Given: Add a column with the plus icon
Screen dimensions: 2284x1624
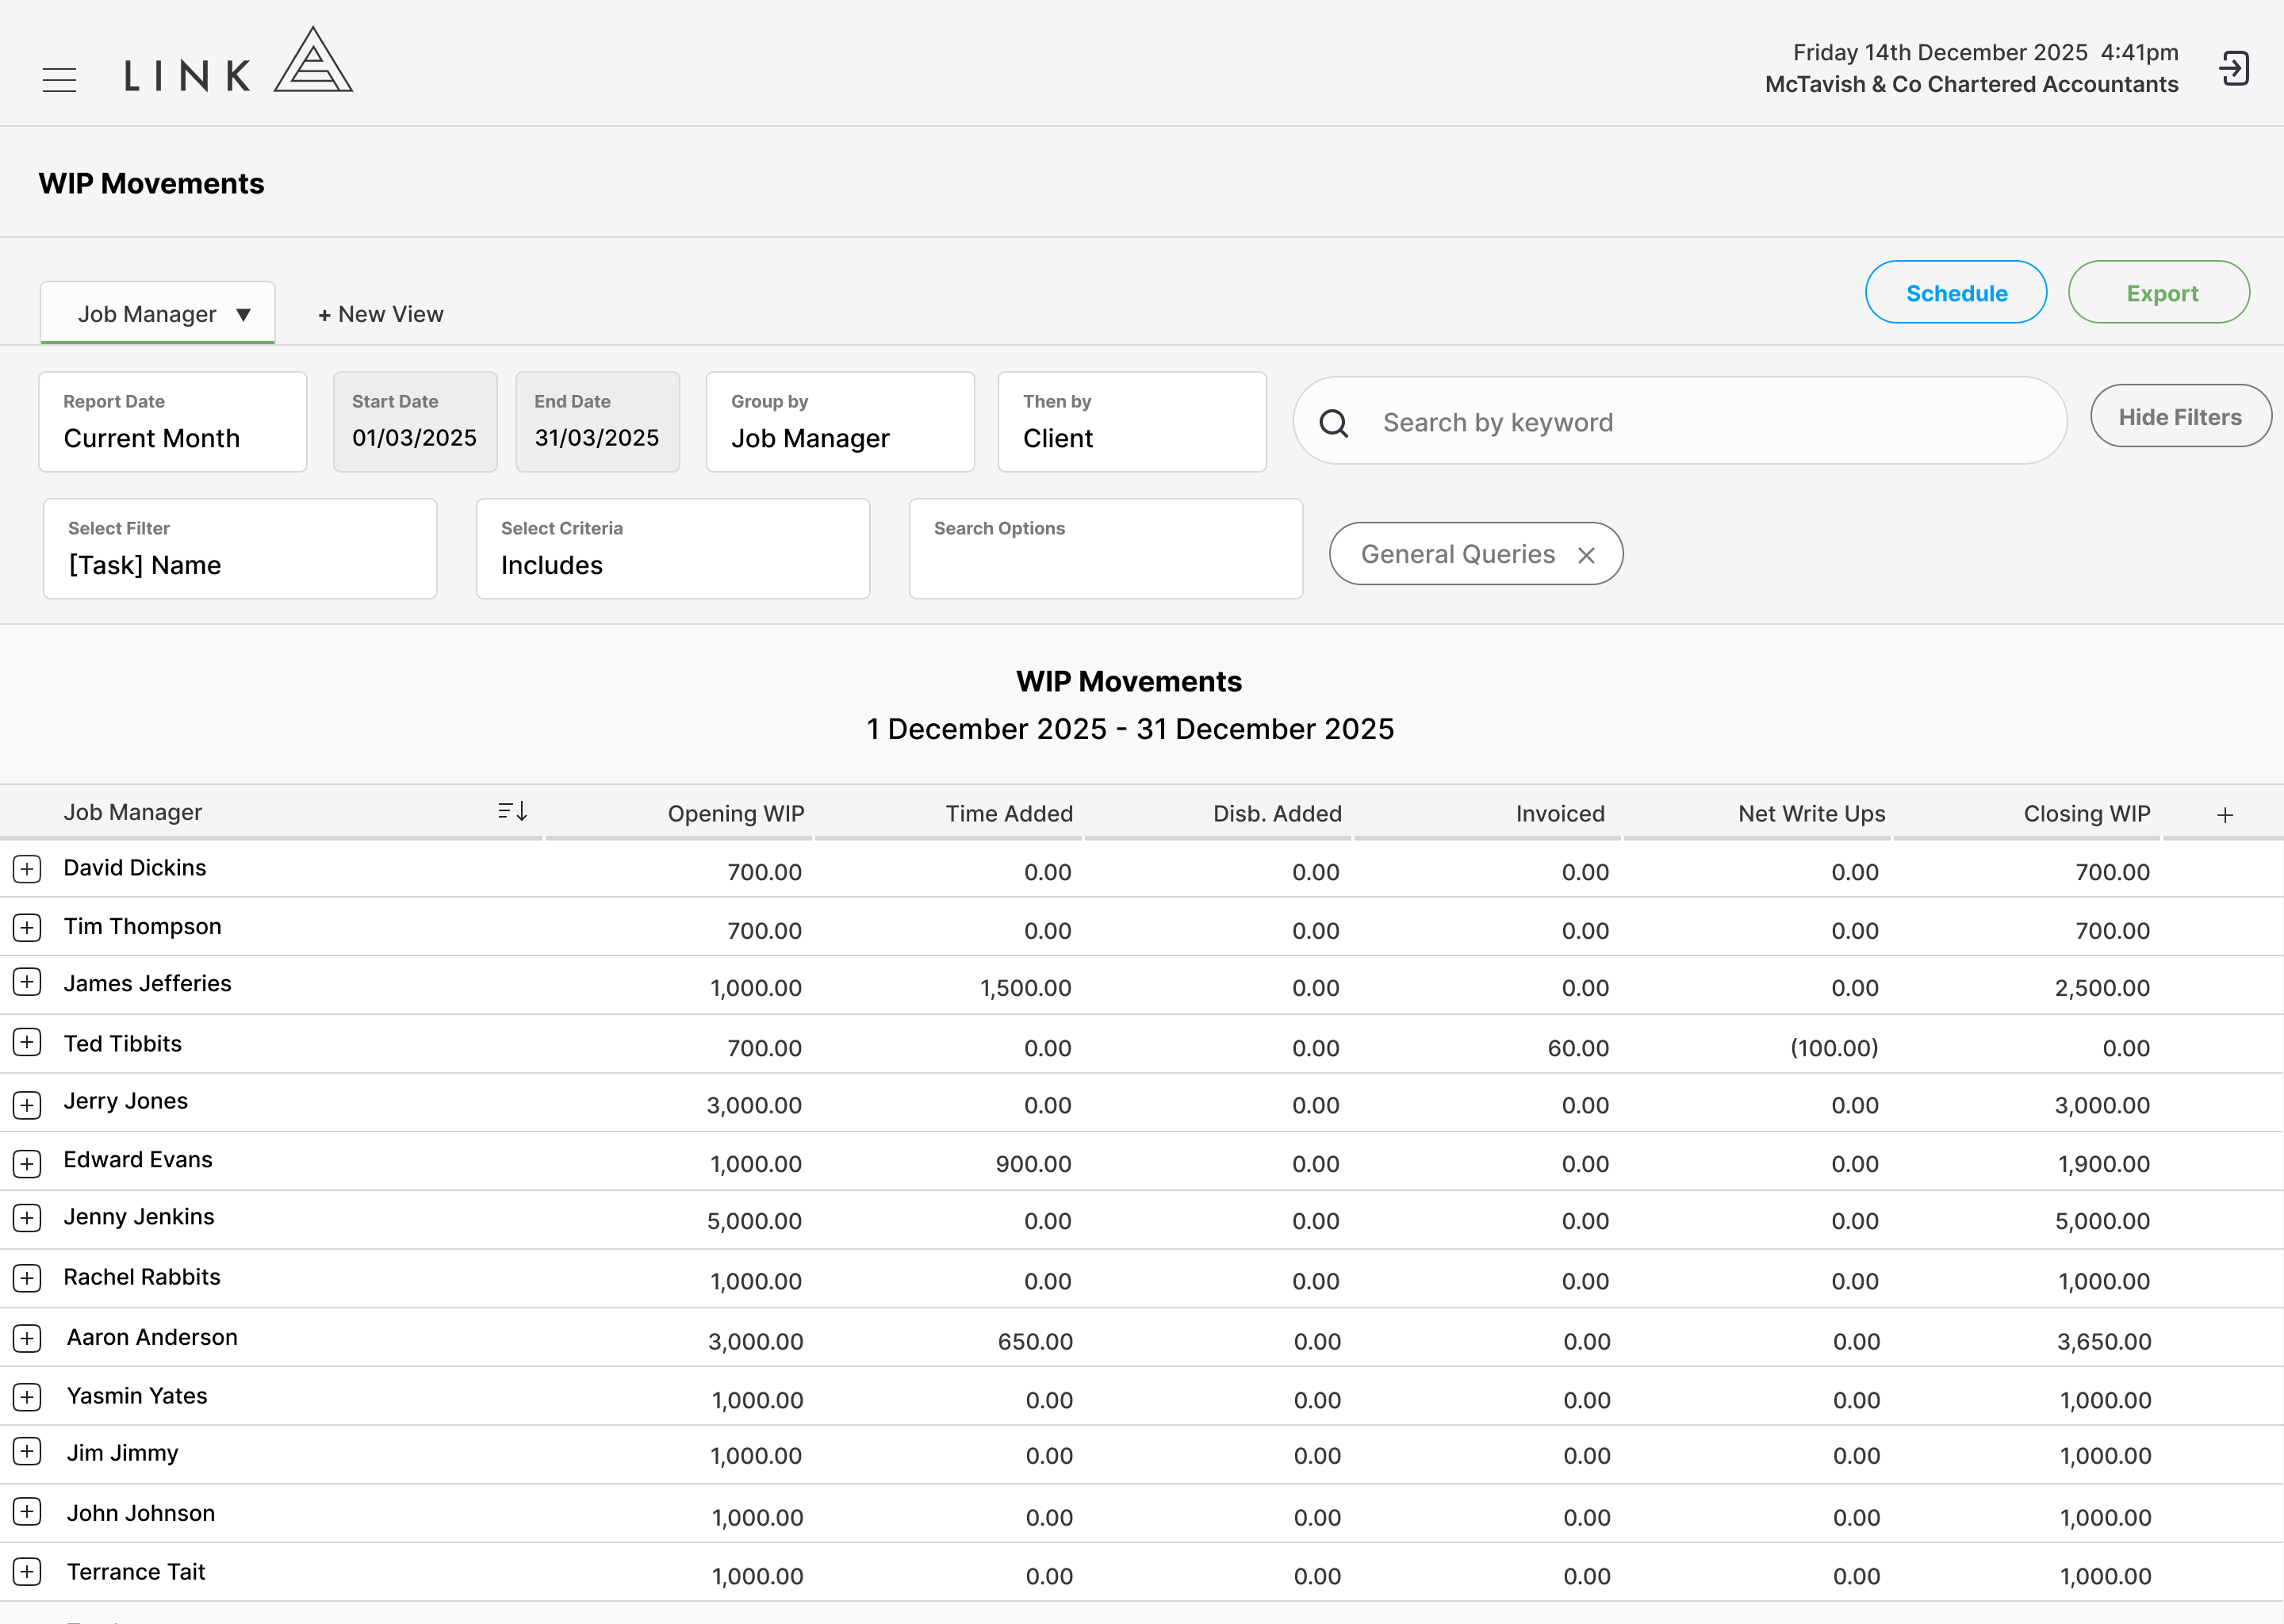Looking at the screenshot, I should [x=2225, y=815].
